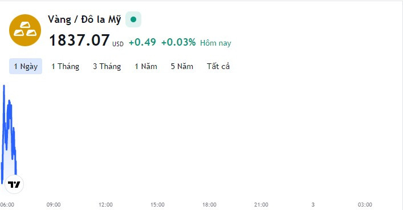This screenshot has height=210, width=403.
Task: Click the 21:00 time axis label
Action: [x=261, y=205]
